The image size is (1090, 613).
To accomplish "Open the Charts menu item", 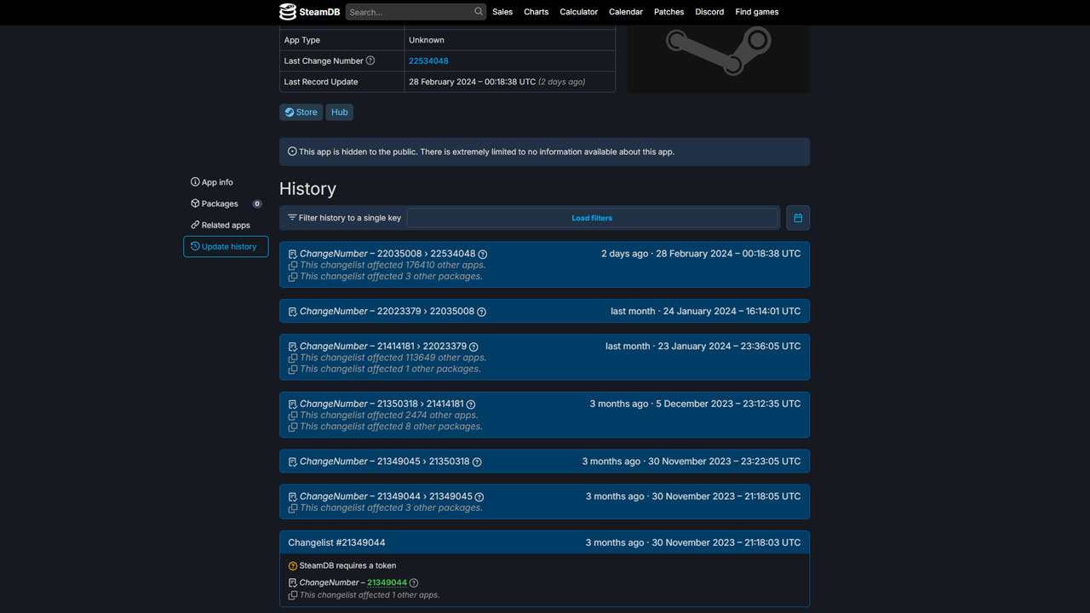I will click(536, 12).
